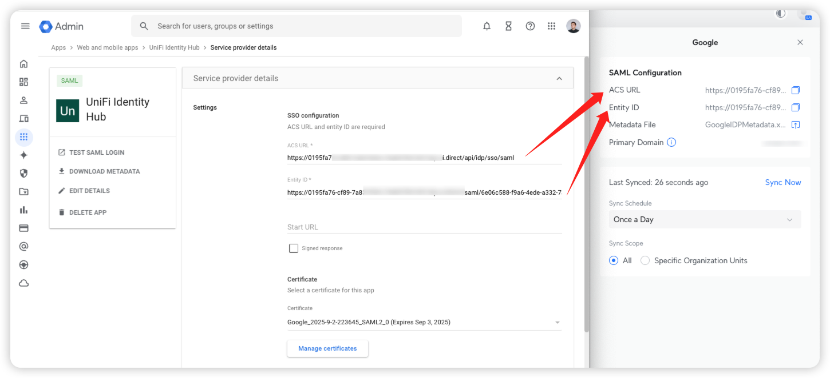Click the notifications bell icon
Screen dimensions: 830x378
[x=487, y=26]
